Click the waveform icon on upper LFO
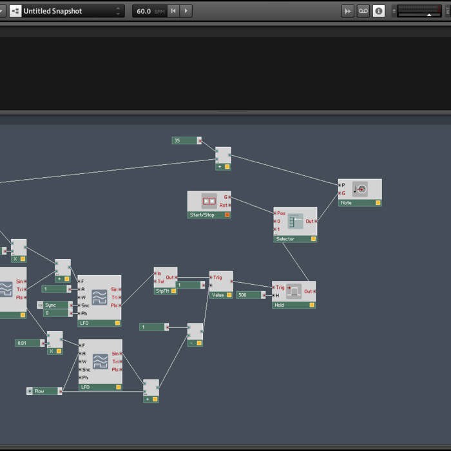Viewport: 451px width, 451px height. tap(99, 297)
